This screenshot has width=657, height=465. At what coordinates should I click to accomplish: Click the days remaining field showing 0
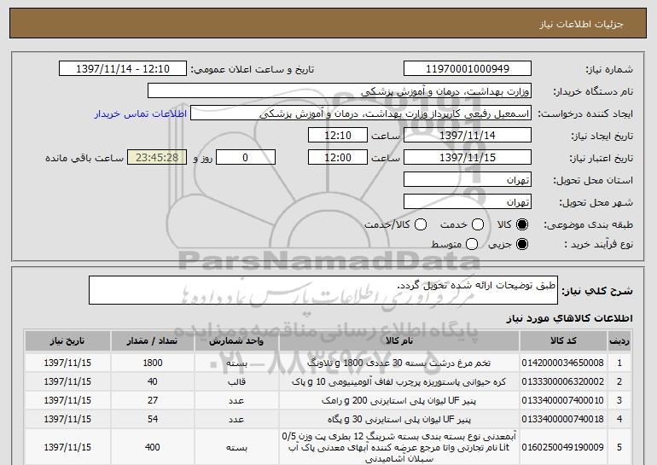click(x=246, y=158)
